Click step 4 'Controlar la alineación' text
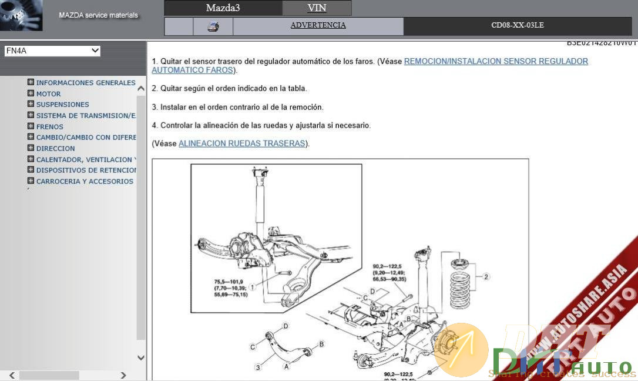Viewport: 638px width, 381px height. pyautogui.click(x=261, y=125)
